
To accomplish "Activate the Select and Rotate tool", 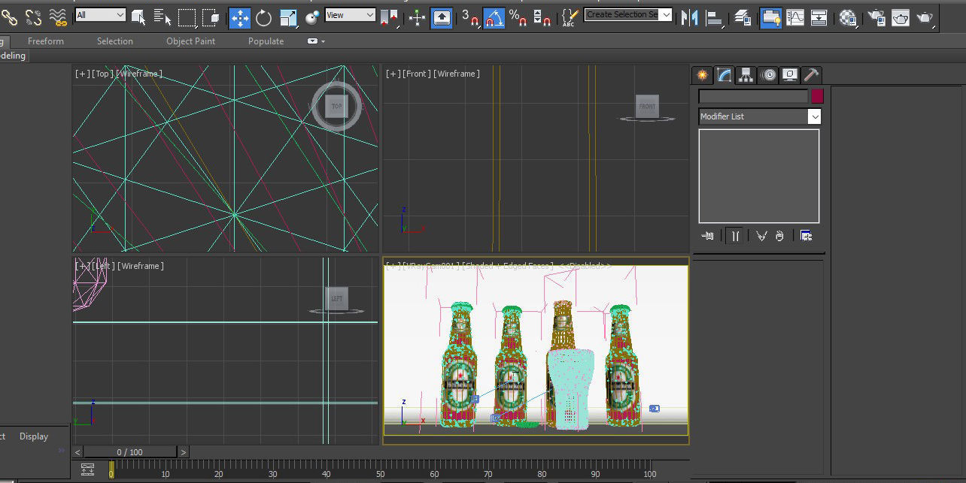I will tap(263, 17).
